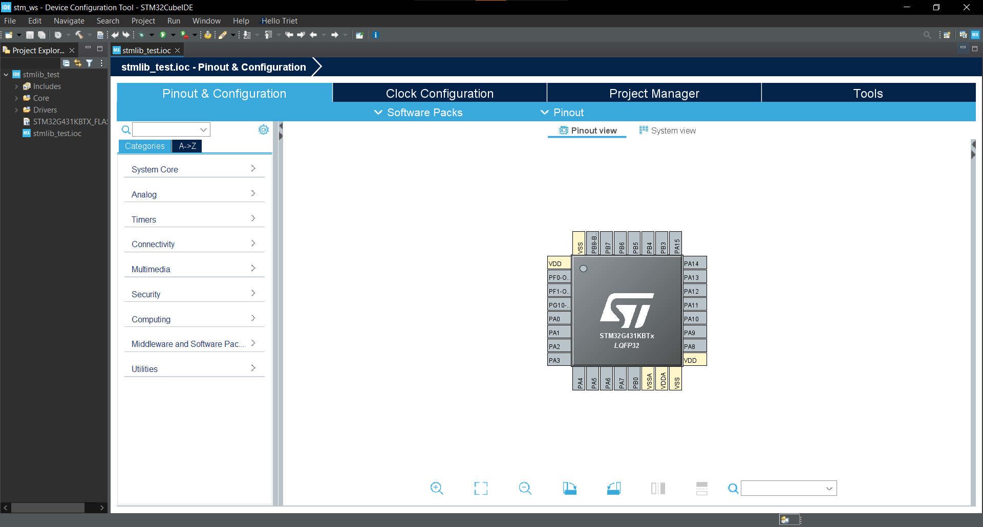Select the A->Z sorting toggle
This screenshot has width=983, height=527.
187,146
